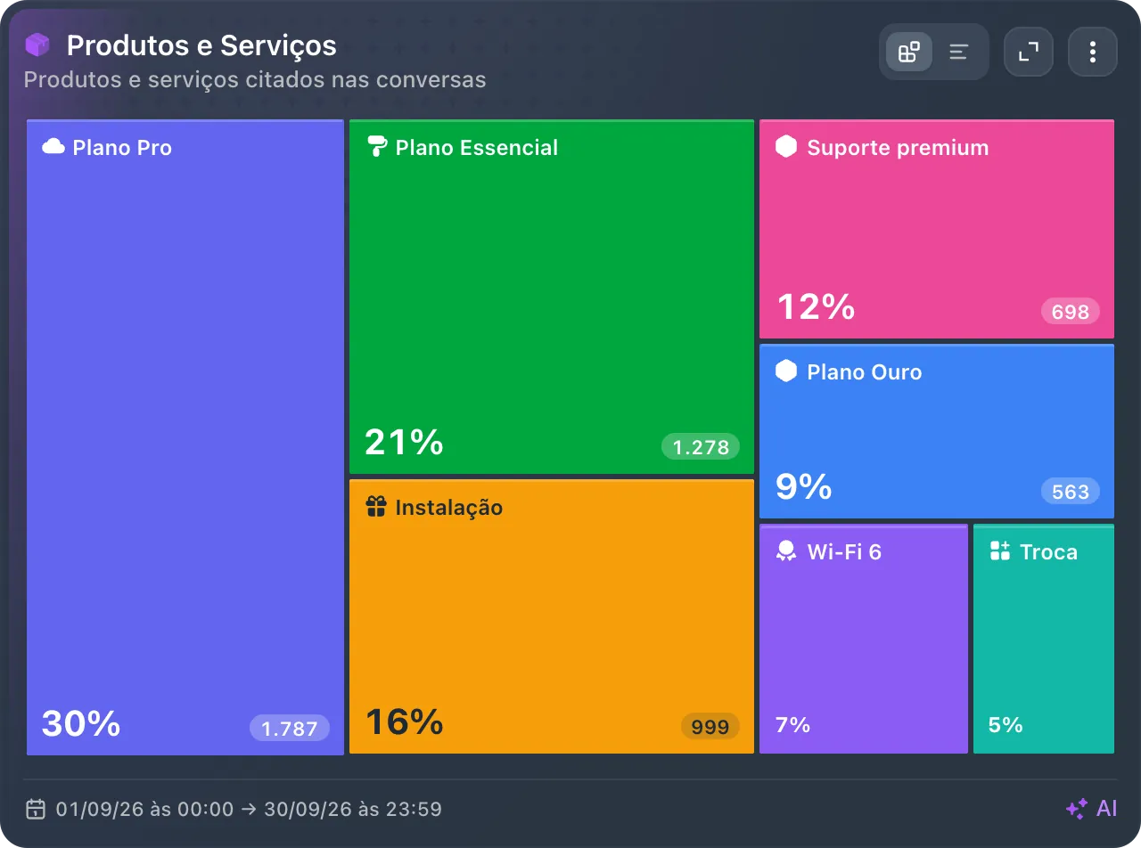Viewport: 1141px width, 848px height.
Task: Select the Troca tile
Action: (x=1044, y=639)
